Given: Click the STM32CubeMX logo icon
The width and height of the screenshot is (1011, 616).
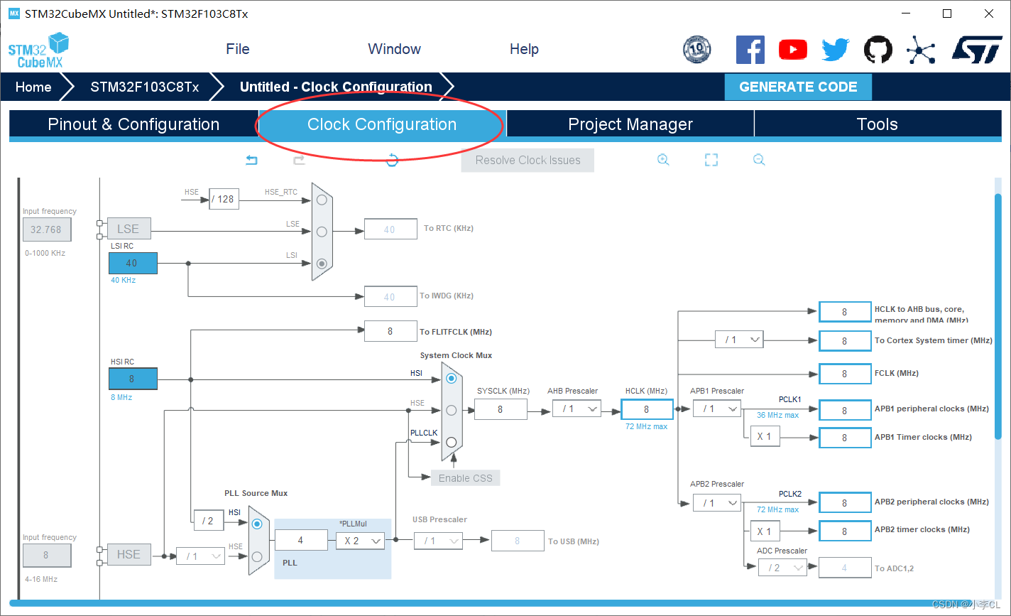Looking at the screenshot, I should tap(38, 50).
